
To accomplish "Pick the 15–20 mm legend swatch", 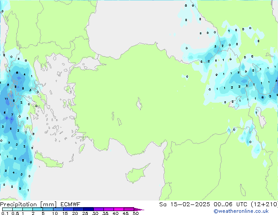I will point(68,209).
